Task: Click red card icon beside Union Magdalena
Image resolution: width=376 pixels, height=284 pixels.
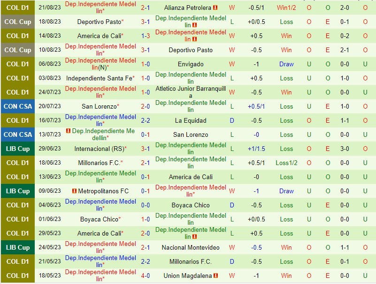Action: [x=215, y=276]
